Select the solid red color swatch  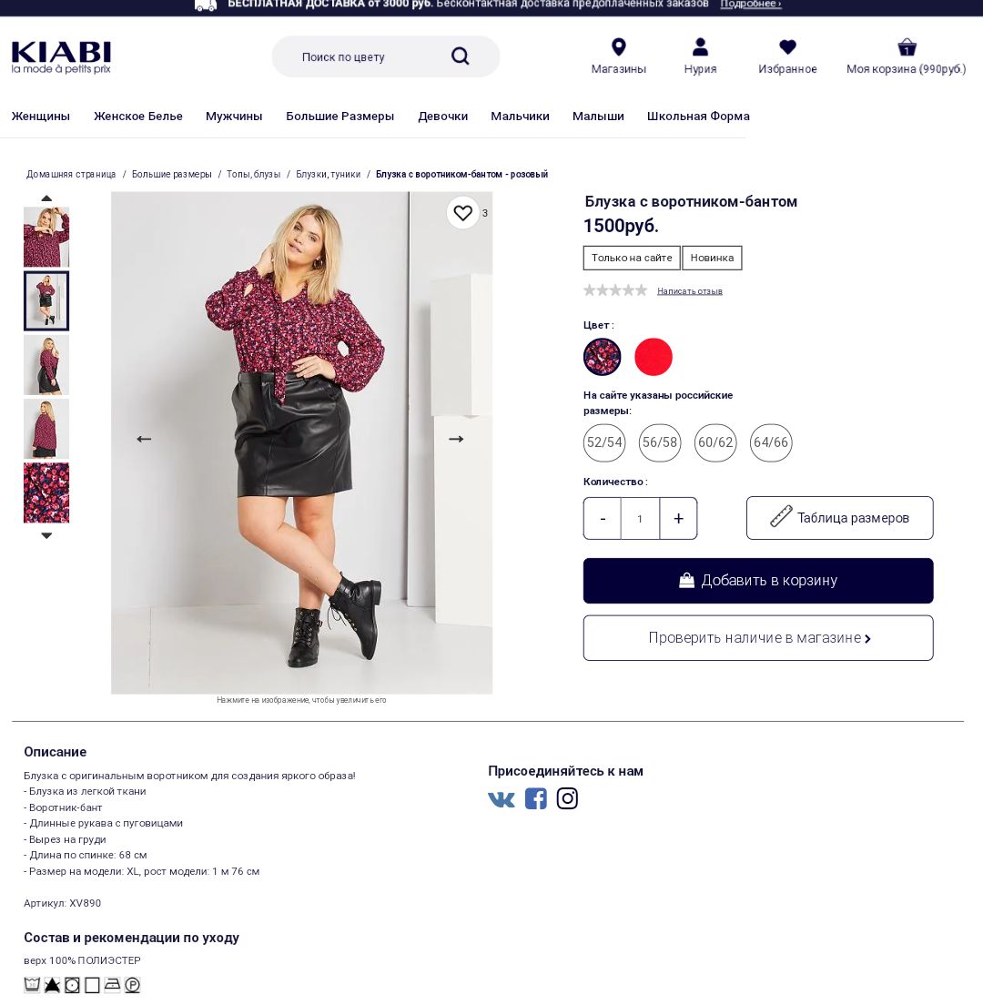point(653,356)
